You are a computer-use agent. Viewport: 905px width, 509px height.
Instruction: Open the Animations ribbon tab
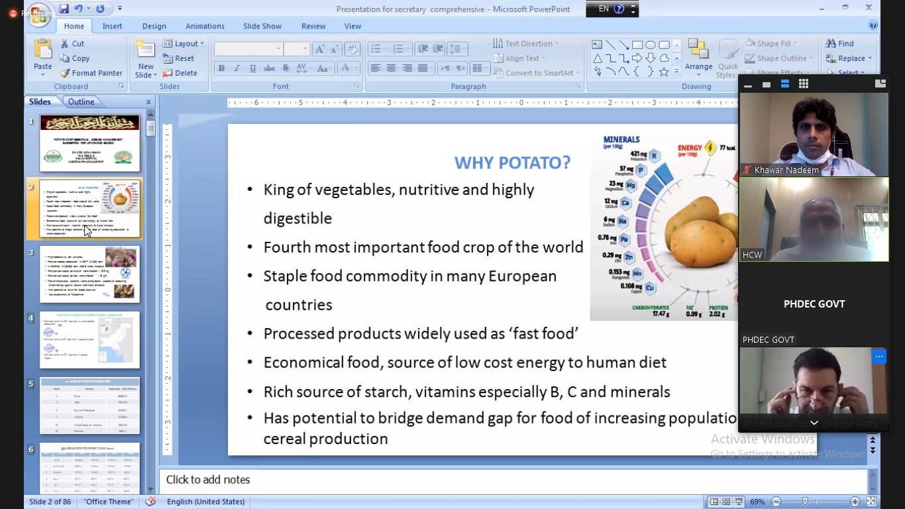click(205, 26)
